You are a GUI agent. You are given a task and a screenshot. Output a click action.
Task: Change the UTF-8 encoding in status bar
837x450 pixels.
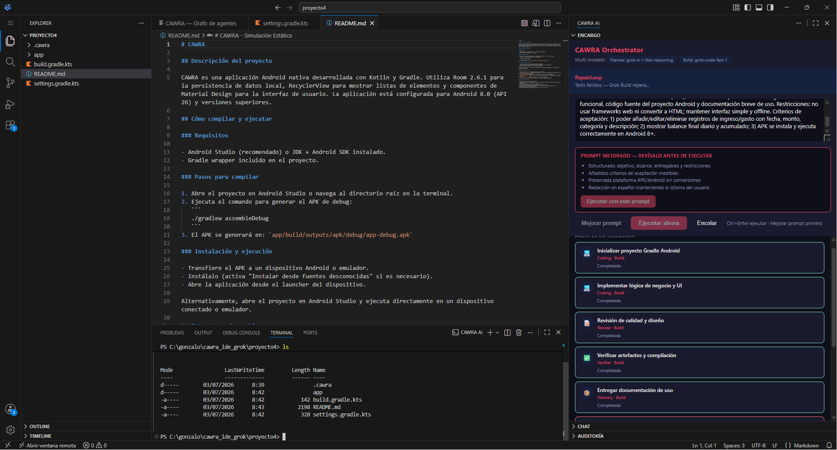coord(759,445)
